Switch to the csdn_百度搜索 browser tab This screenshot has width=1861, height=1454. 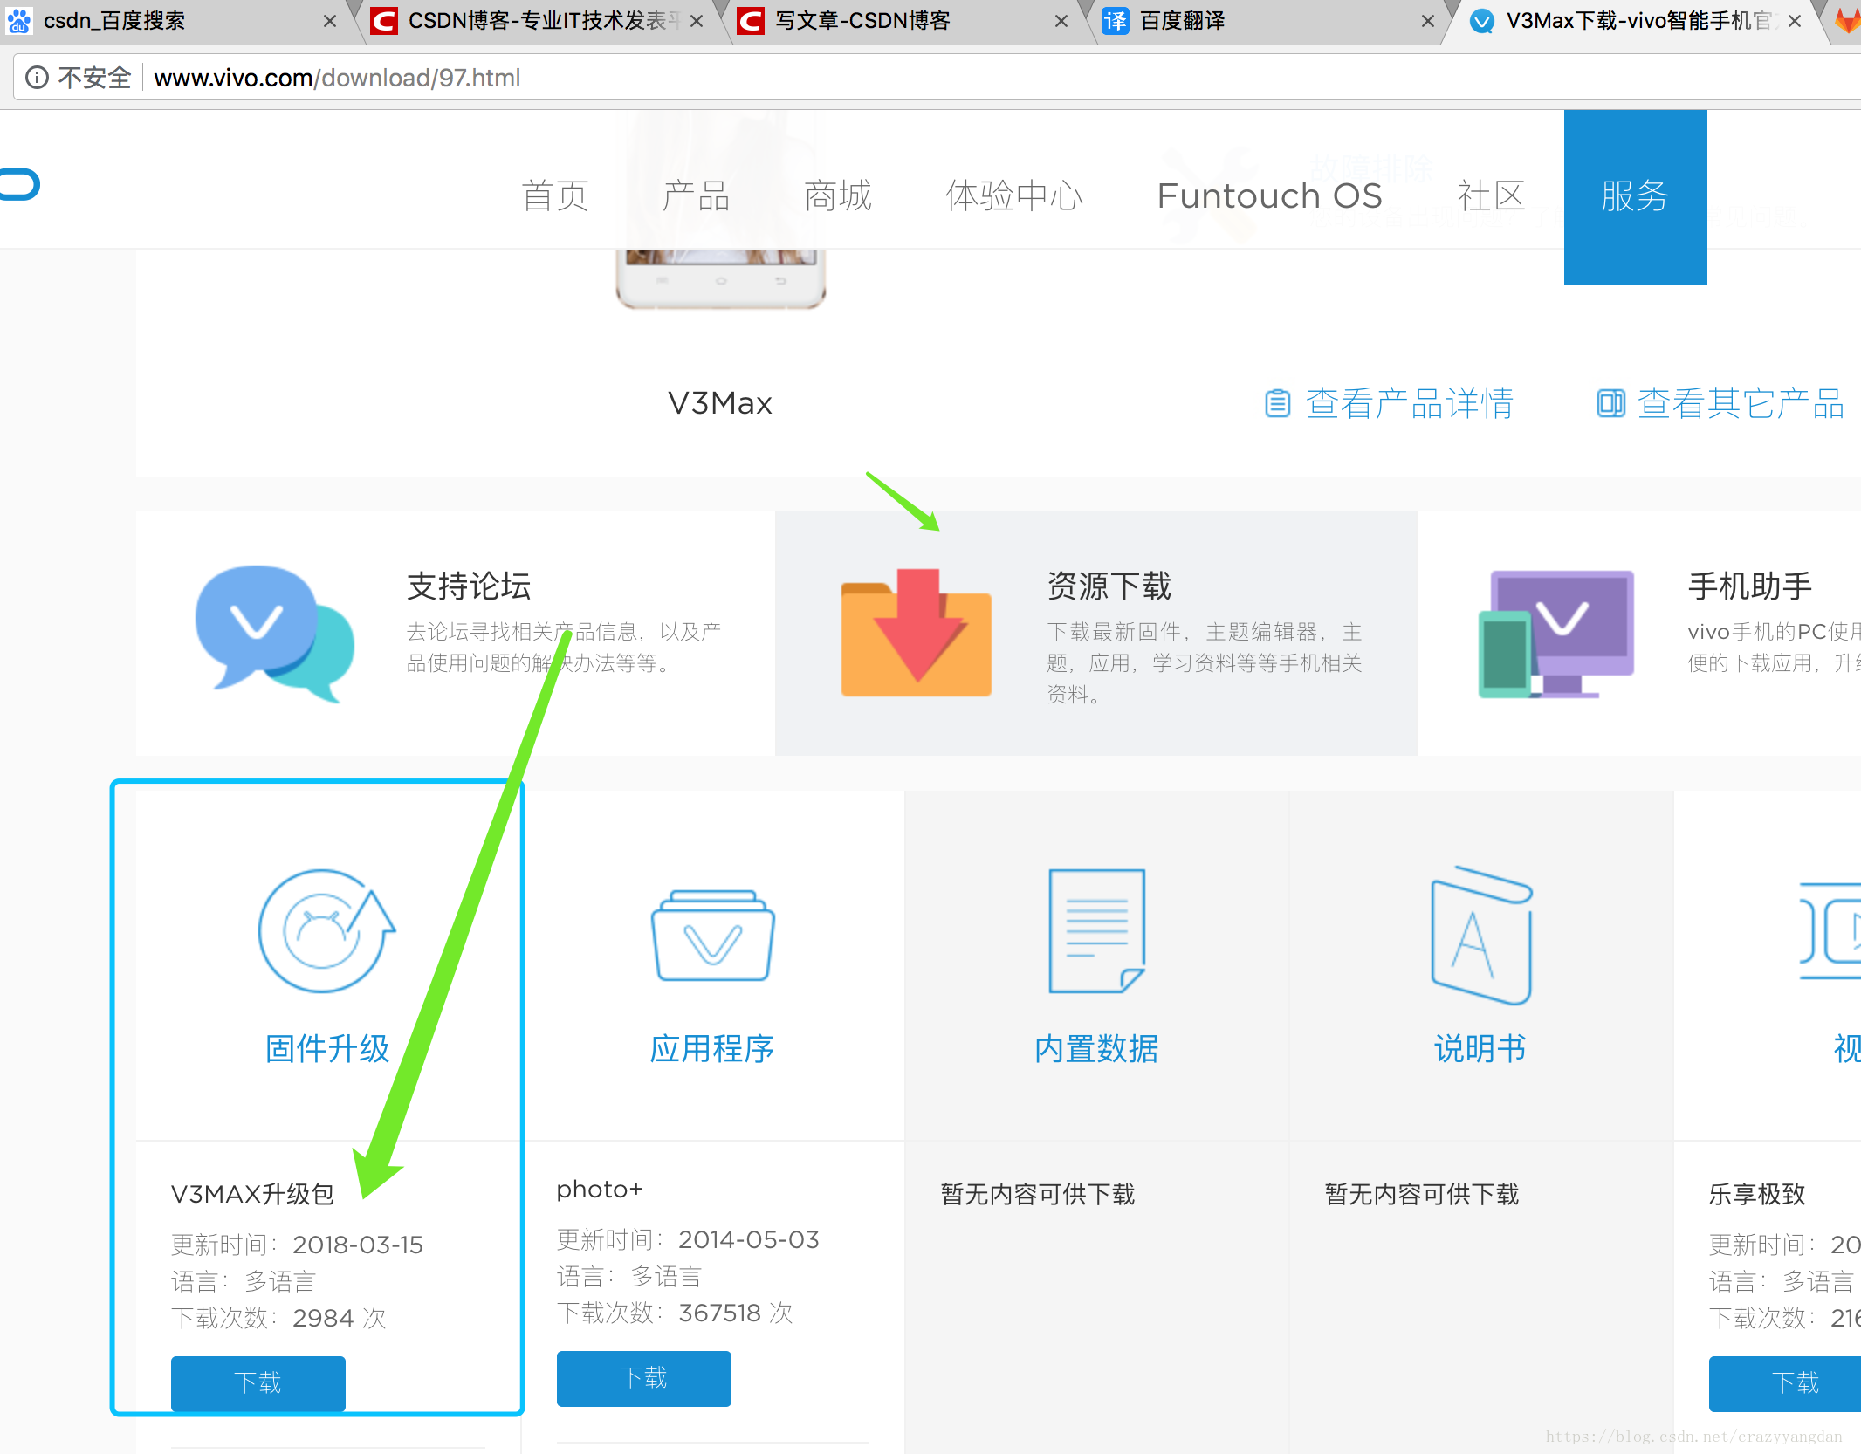[x=175, y=21]
